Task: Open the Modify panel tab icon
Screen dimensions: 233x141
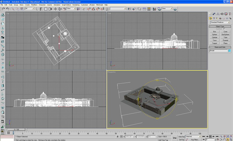Action: click(x=214, y=14)
